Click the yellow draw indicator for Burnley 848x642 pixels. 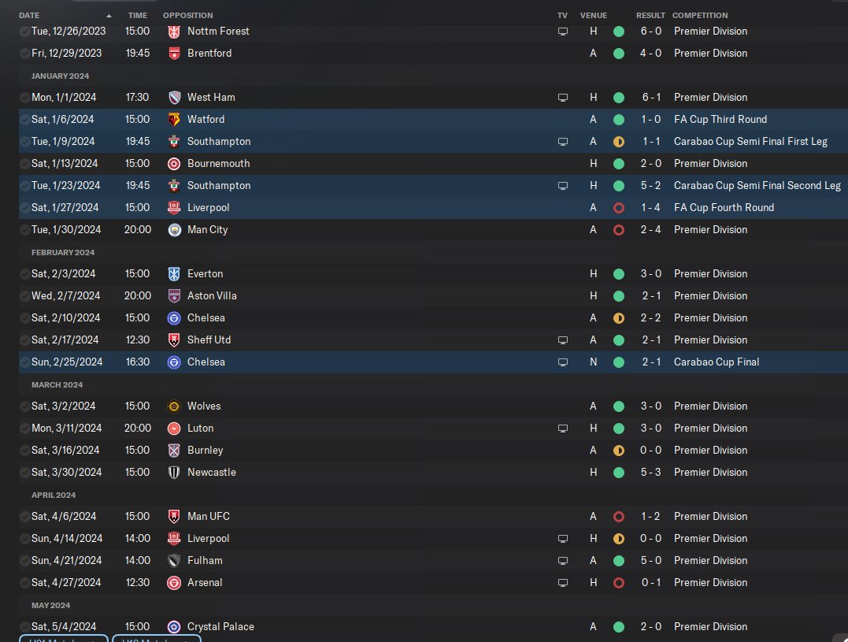point(619,451)
